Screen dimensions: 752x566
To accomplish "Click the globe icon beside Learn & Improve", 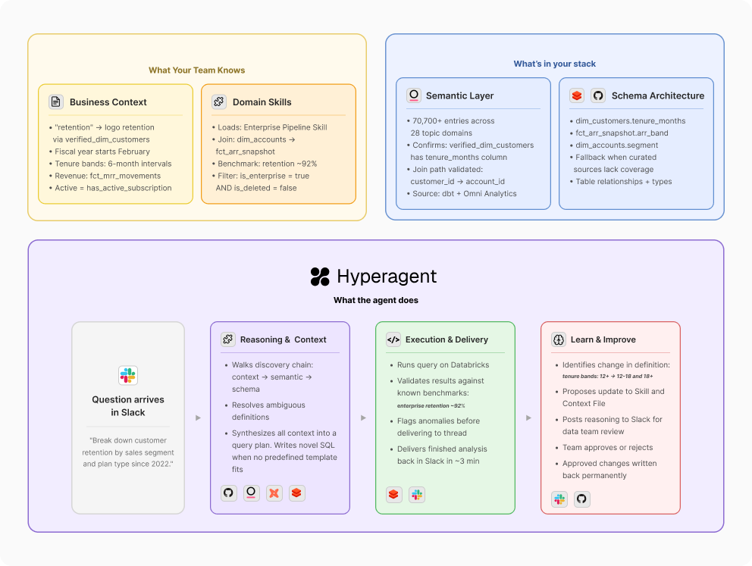I will click(557, 339).
